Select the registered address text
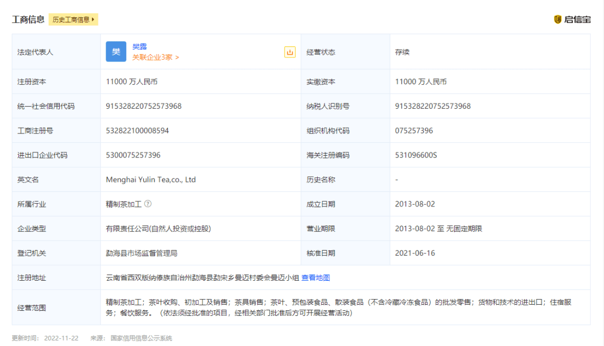Image resolution: width=604 pixels, height=346 pixels. 202,277
